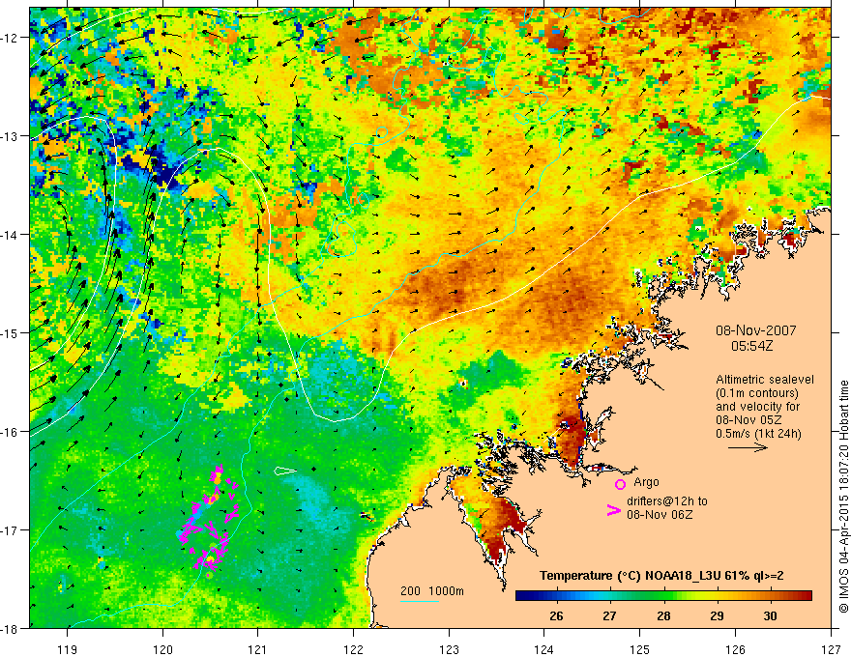Click the '(0.1m contours)' caption line
Image resolution: width=851 pixels, height=657 pixels.
click(757, 393)
